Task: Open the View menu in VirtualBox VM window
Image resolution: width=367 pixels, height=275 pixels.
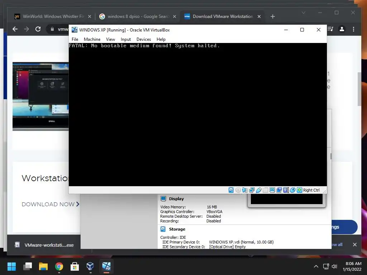Action: pos(110,39)
